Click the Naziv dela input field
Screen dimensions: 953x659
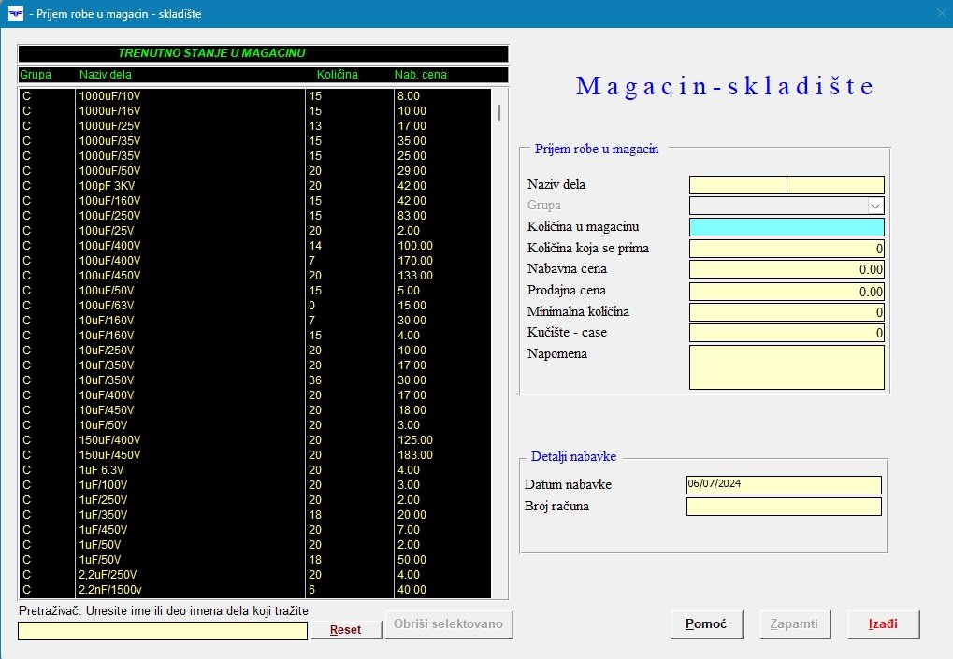(786, 185)
